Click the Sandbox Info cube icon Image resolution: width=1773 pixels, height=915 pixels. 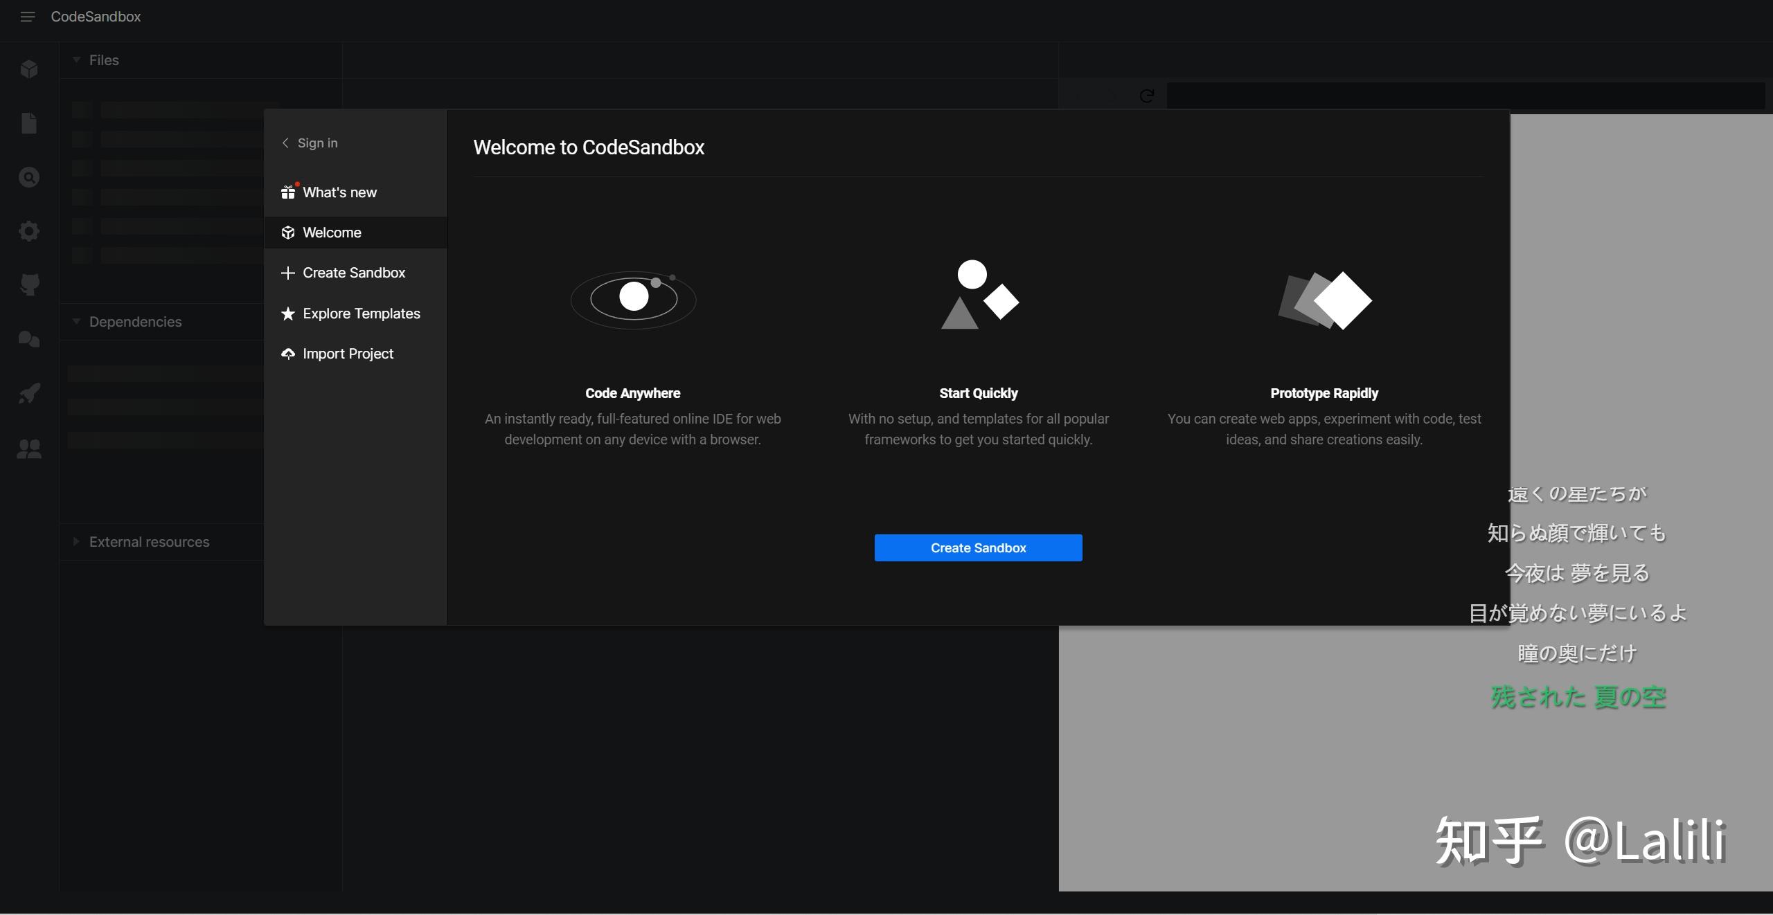click(x=29, y=69)
